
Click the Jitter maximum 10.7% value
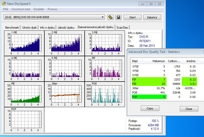(x=161, y=88)
